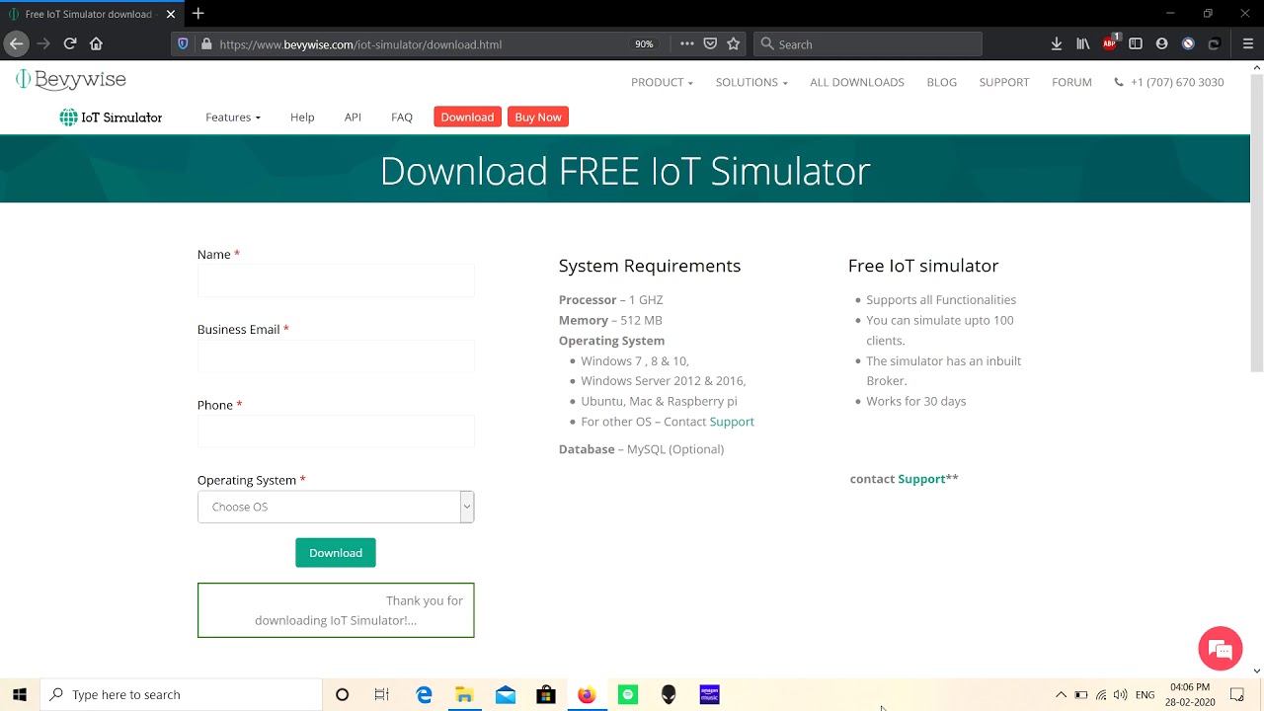The image size is (1264, 711).
Task: Click taskbar Type here to search
Action: pos(181,695)
